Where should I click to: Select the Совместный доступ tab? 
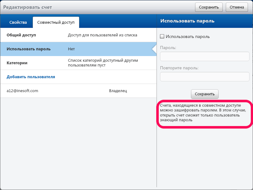[56, 22]
